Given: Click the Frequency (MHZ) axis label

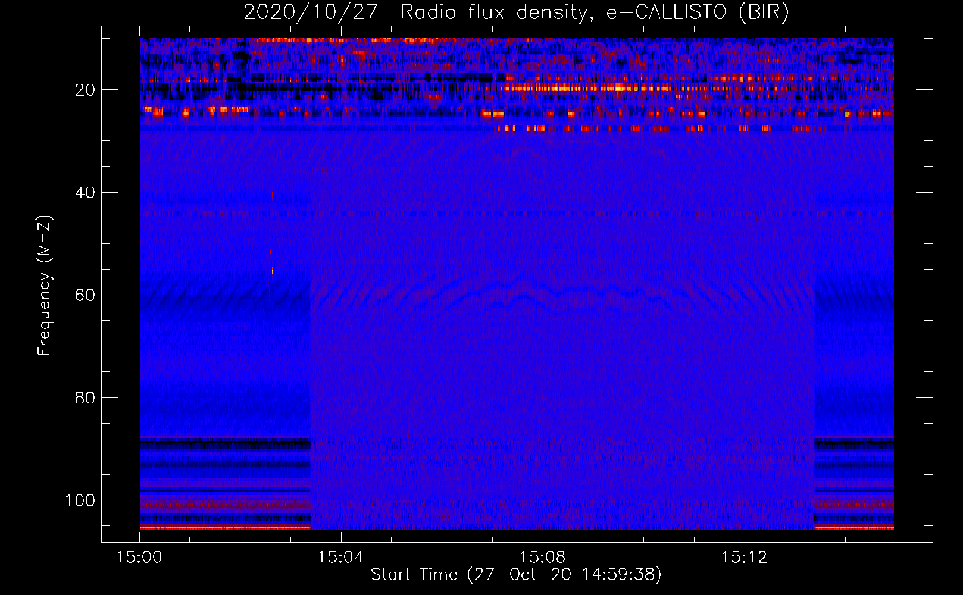Looking at the screenshot, I should pyautogui.click(x=45, y=285).
